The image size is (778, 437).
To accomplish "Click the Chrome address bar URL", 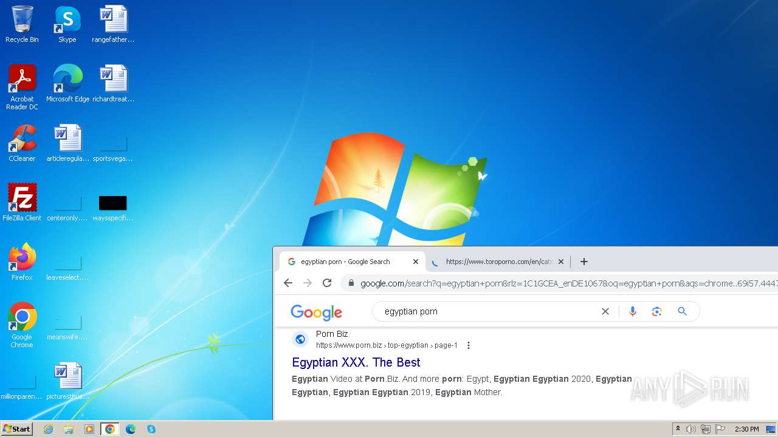I will 568,283.
